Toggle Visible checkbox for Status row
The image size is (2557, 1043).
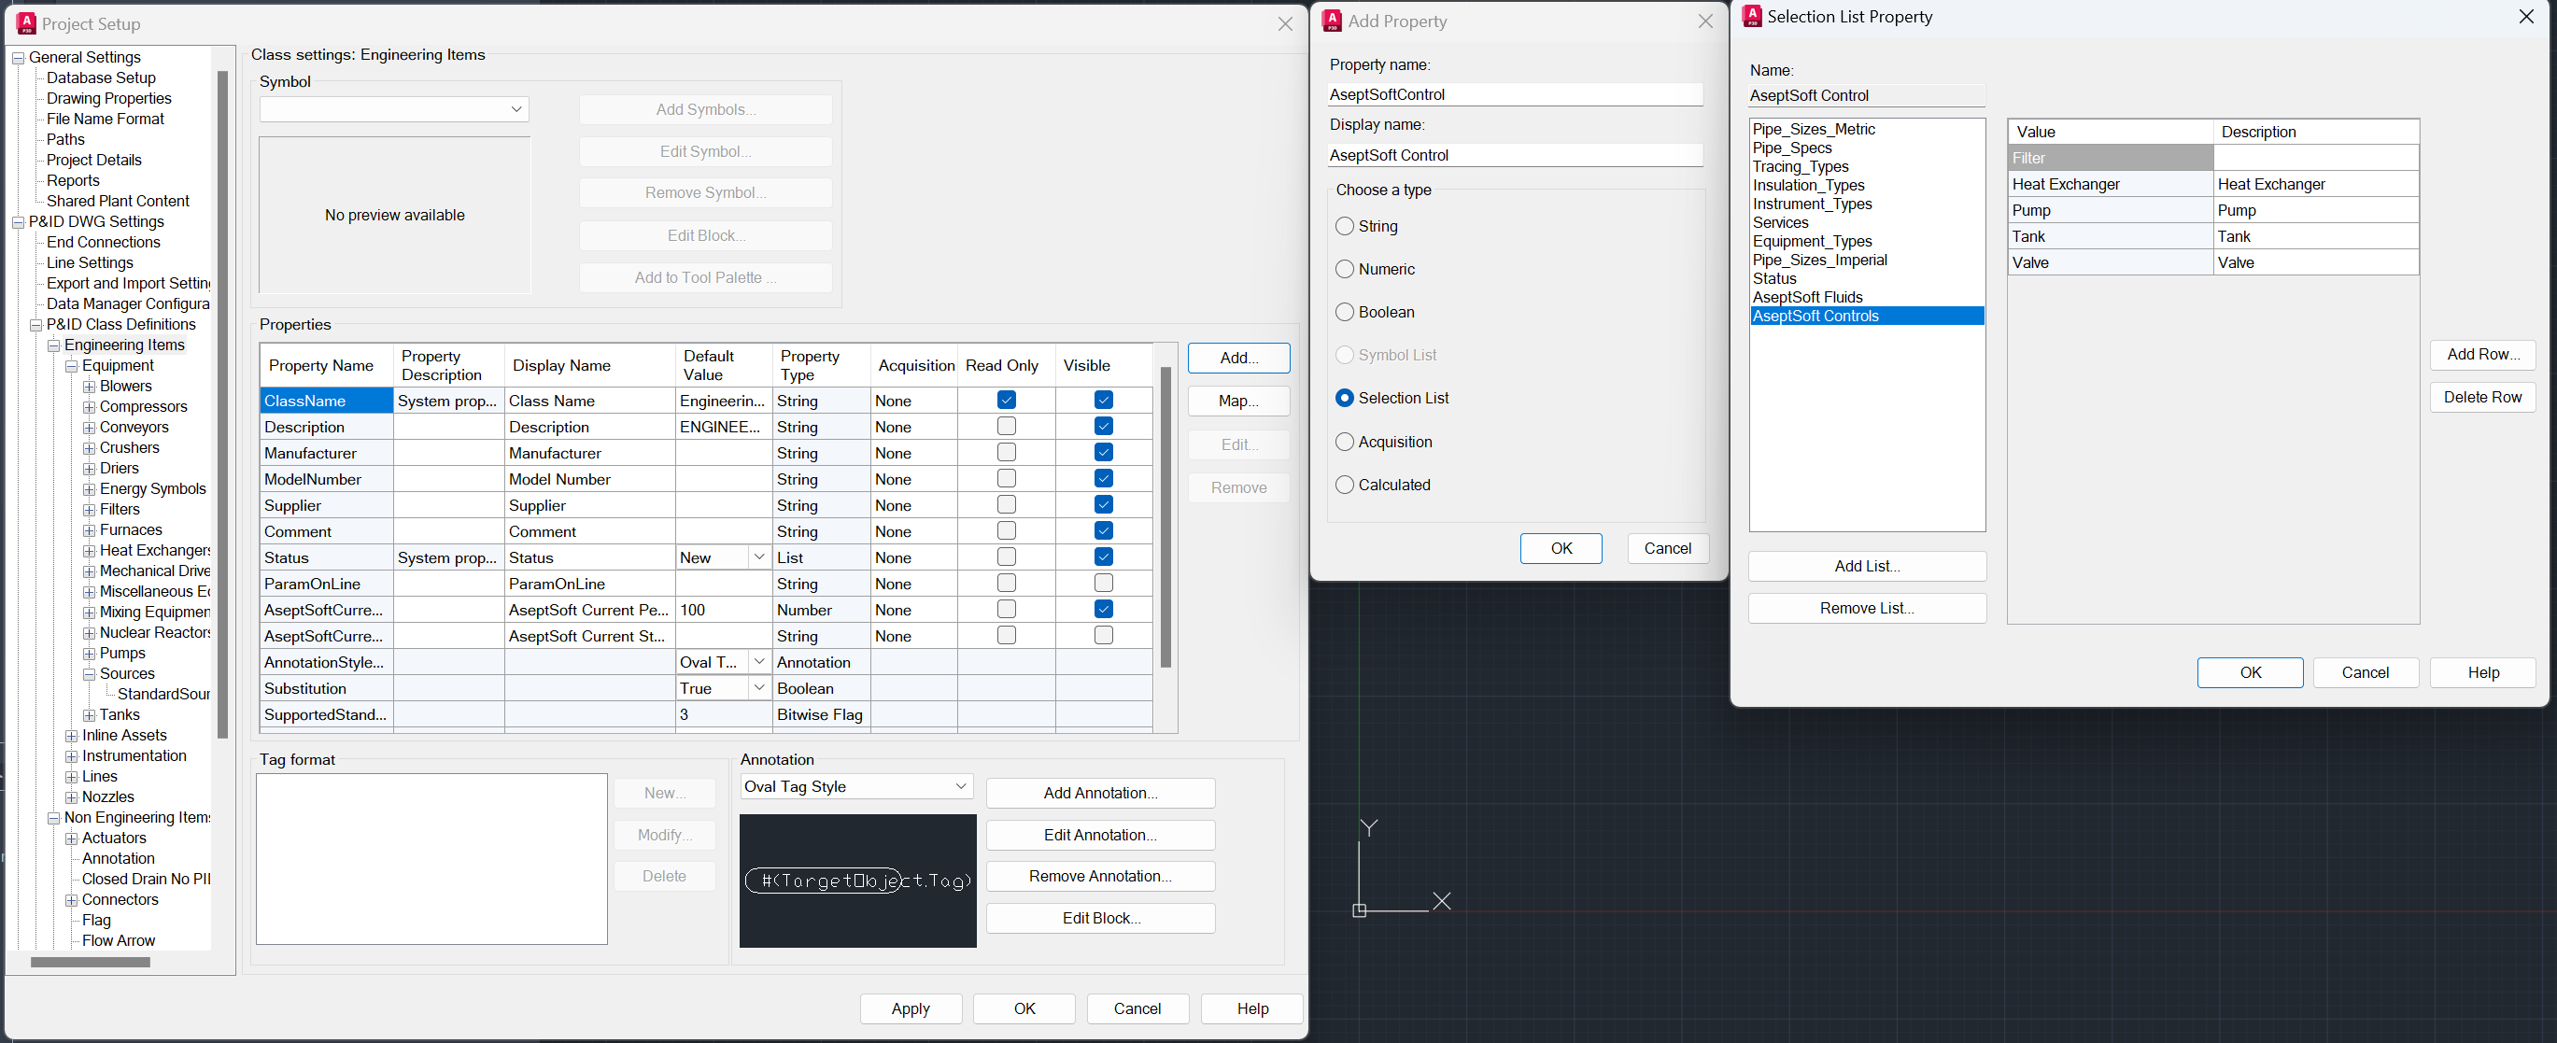(x=1104, y=557)
